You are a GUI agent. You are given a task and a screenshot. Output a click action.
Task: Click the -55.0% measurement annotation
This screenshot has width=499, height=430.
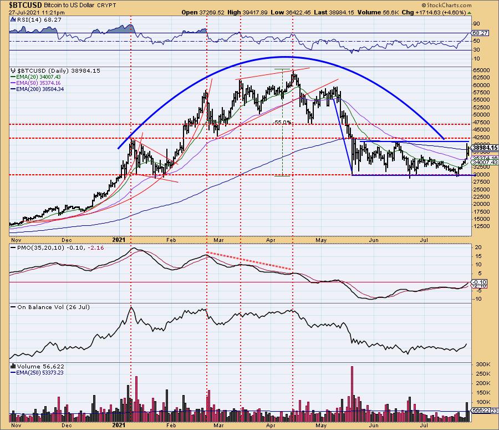coord(282,122)
